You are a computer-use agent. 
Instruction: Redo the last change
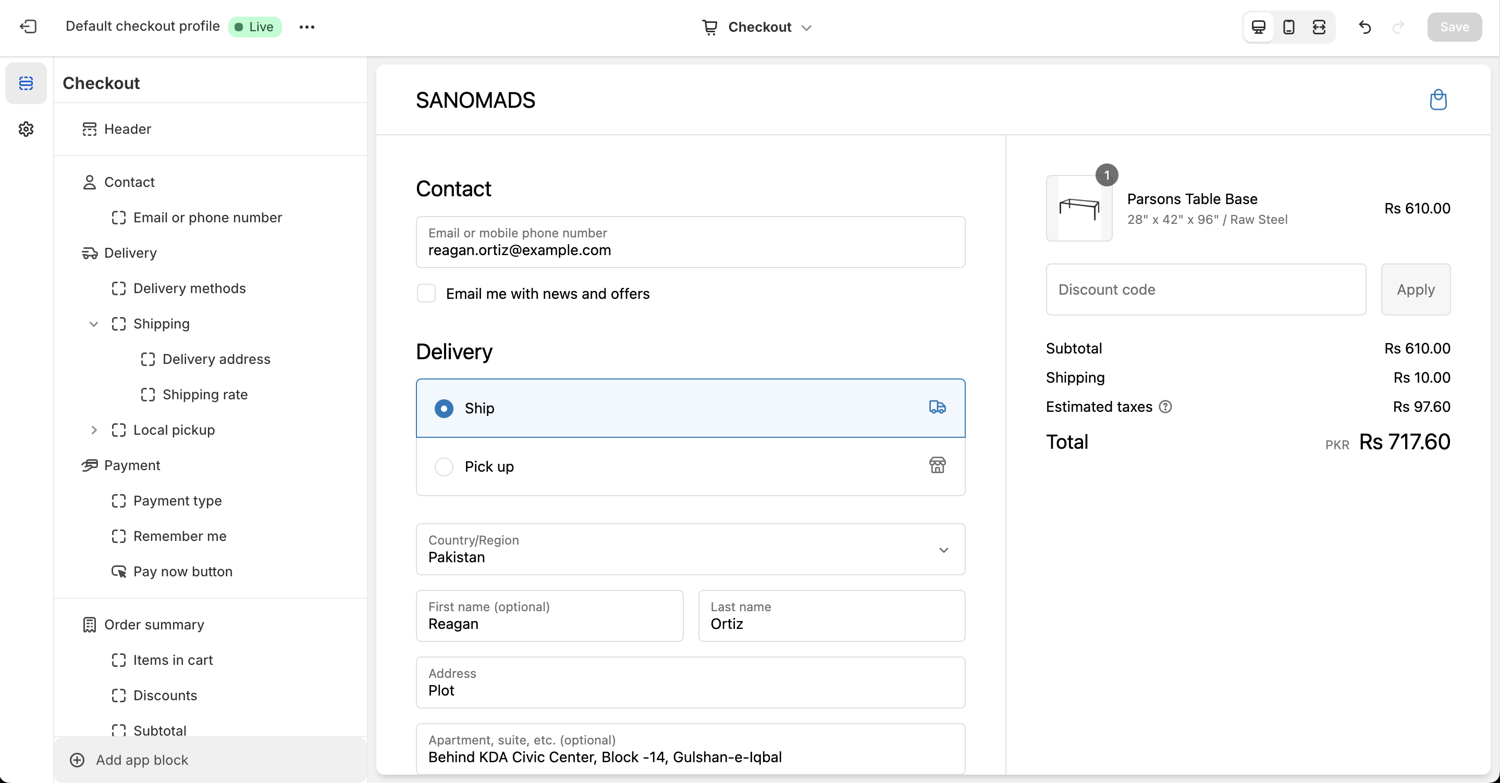(x=1398, y=27)
